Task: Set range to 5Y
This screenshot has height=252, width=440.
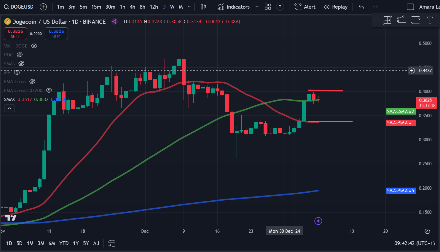Action: tap(86, 243)
